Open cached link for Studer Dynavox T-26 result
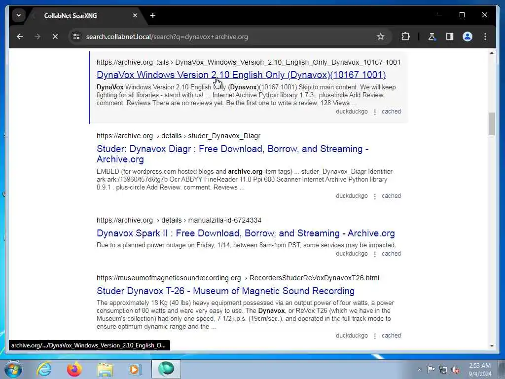505x379 pixels. (391, 336)
